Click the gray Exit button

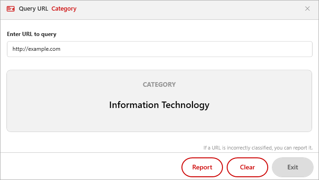pos(293,167)
